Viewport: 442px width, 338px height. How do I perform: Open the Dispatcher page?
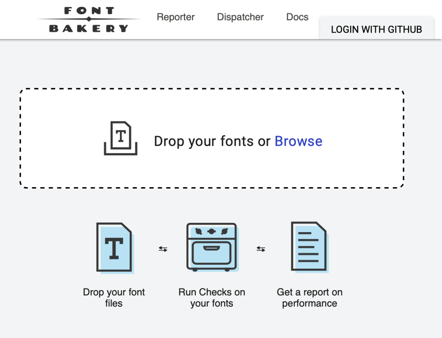tap(240, 17)
